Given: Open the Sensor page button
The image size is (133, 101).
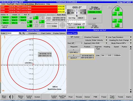Looking at the screenshot, I should pos(87,97).
